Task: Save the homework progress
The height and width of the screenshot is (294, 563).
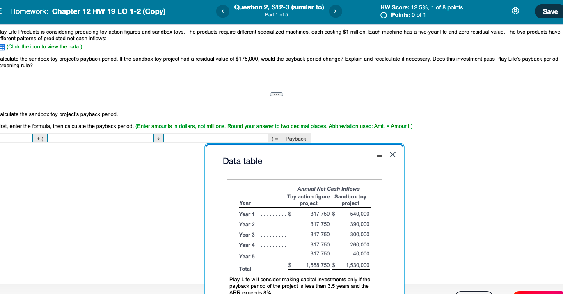Action: [x=550, y=11]
